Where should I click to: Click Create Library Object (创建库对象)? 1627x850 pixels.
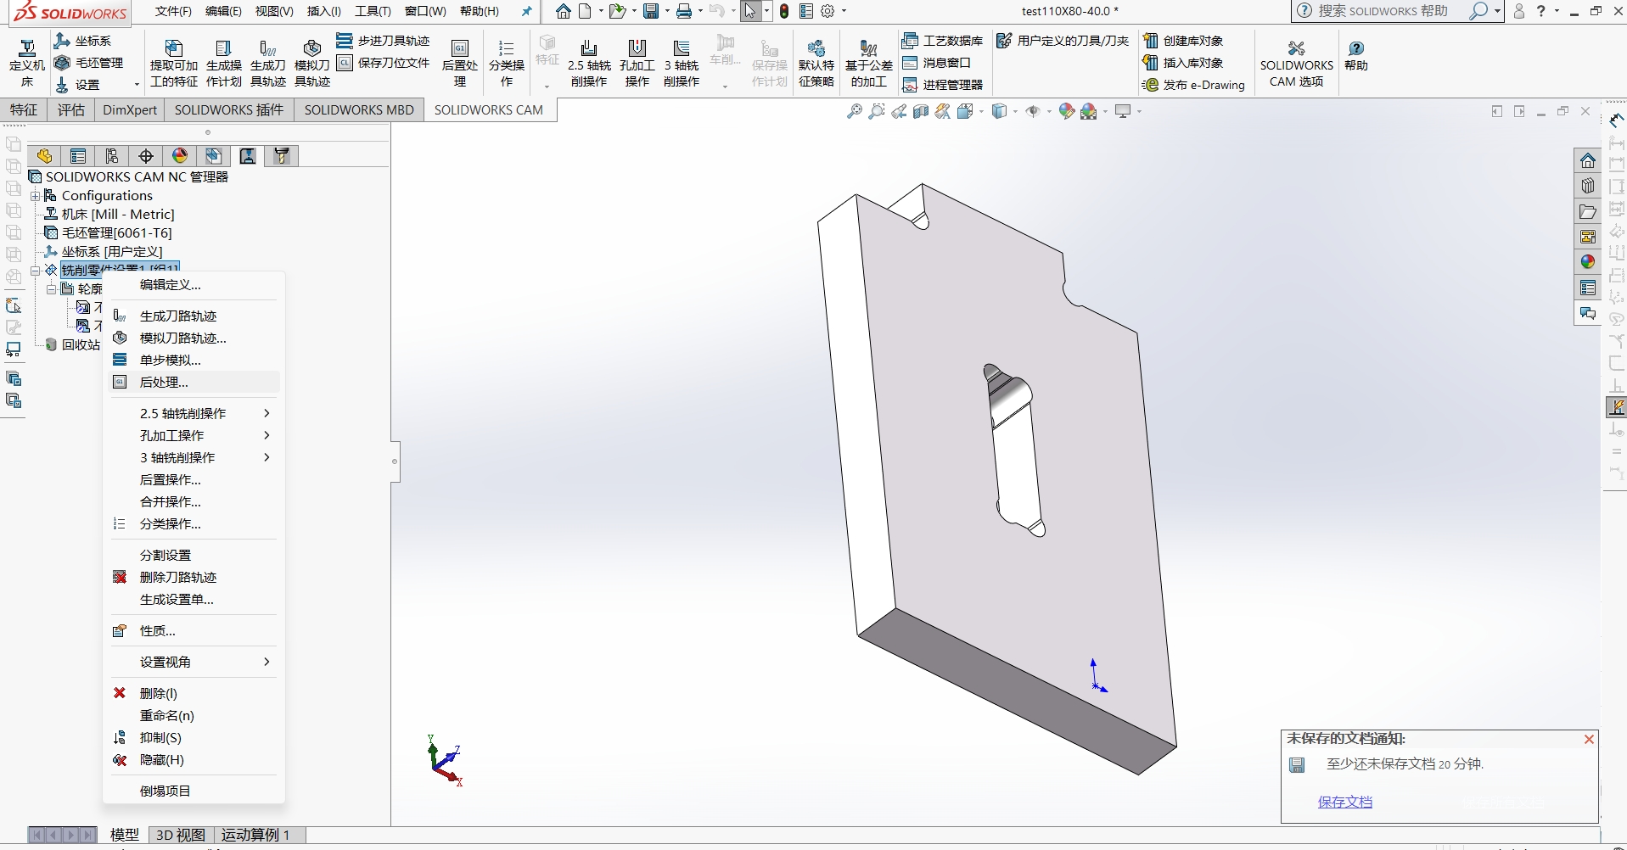click(x=1183, y=41)
